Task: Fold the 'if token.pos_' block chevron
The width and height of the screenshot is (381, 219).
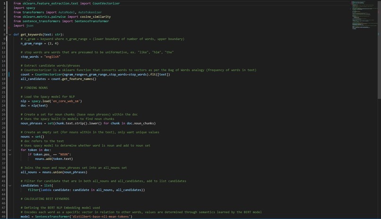Action: [x=10, y=154]
